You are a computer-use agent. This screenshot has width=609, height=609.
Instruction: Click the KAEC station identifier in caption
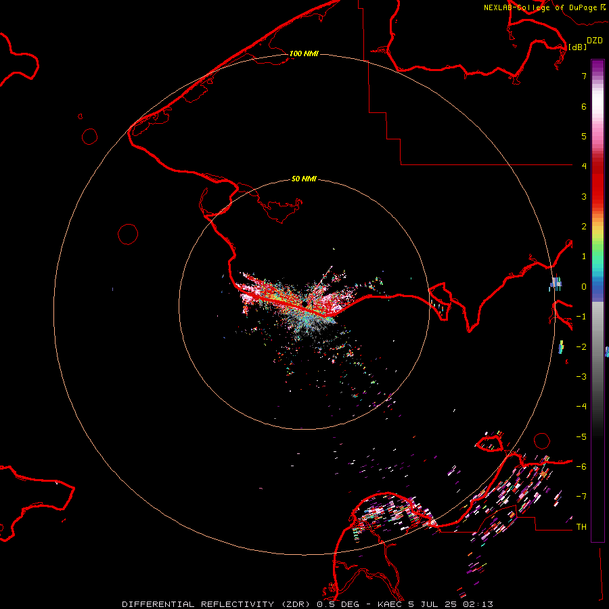(391, 604)
